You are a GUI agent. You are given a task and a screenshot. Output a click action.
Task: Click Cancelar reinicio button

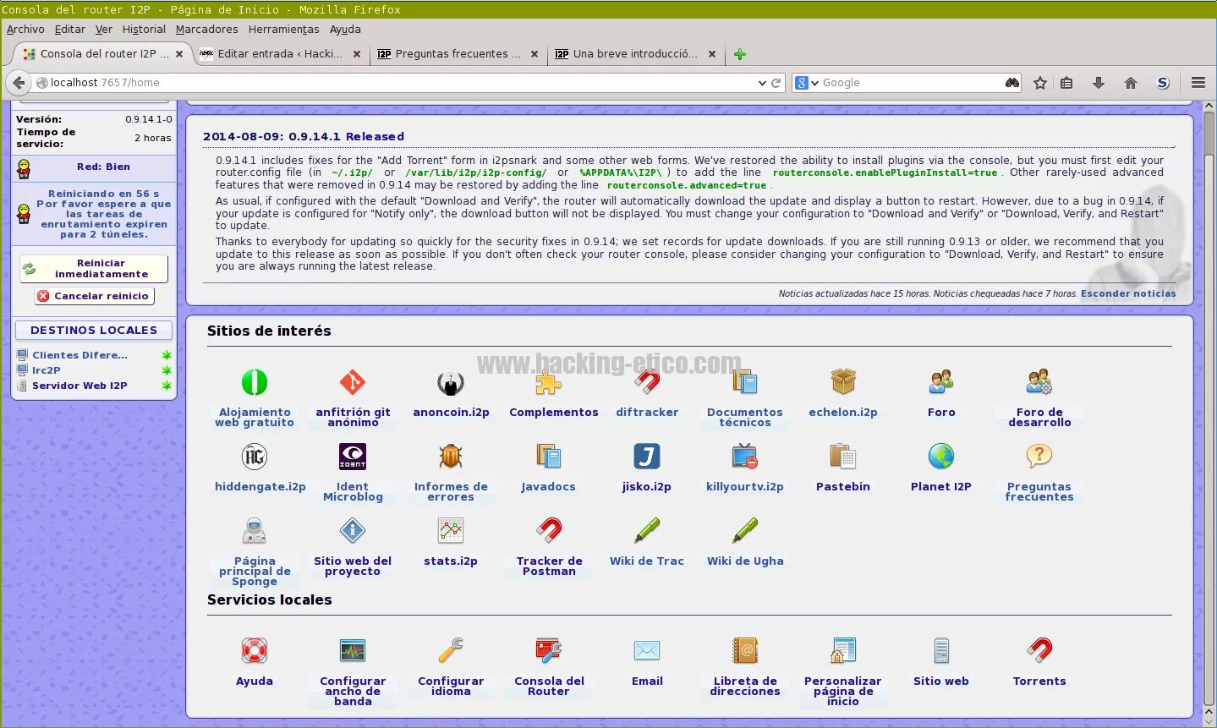(x=94, y=296)
